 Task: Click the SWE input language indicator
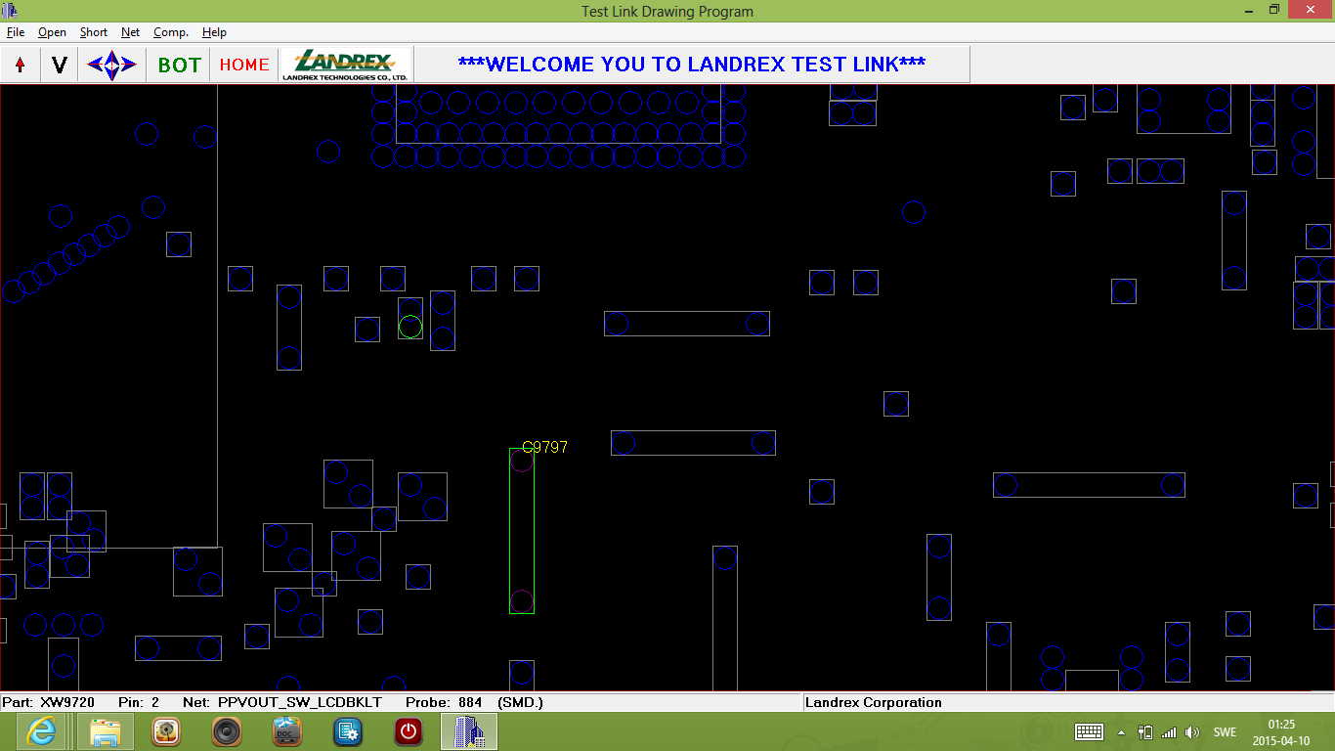point(1225,731)
